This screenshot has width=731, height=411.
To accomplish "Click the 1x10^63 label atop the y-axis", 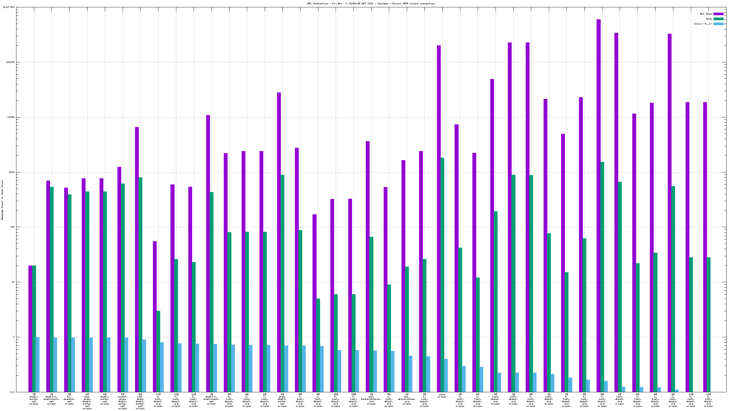I will click(8, 7).
